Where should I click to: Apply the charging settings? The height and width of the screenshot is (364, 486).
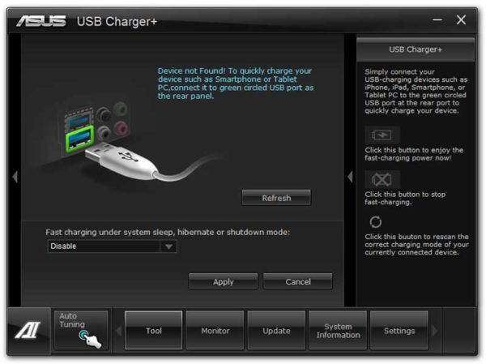click(x=224, y=281)
